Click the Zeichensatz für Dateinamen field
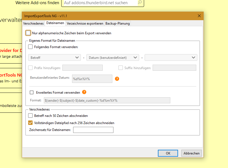 (93, 130)
